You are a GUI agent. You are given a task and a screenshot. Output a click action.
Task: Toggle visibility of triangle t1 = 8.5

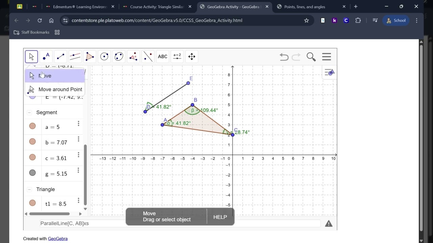[32, 203]
